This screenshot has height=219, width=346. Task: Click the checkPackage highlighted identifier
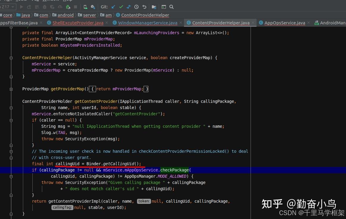pyautogui.click(x=174, y=170)
